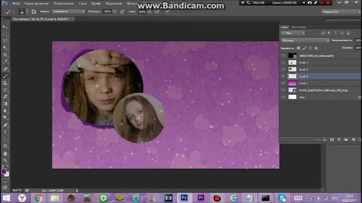Open the Изображение menu
Screen dimensions: 362x203
[x=63, y=3]
